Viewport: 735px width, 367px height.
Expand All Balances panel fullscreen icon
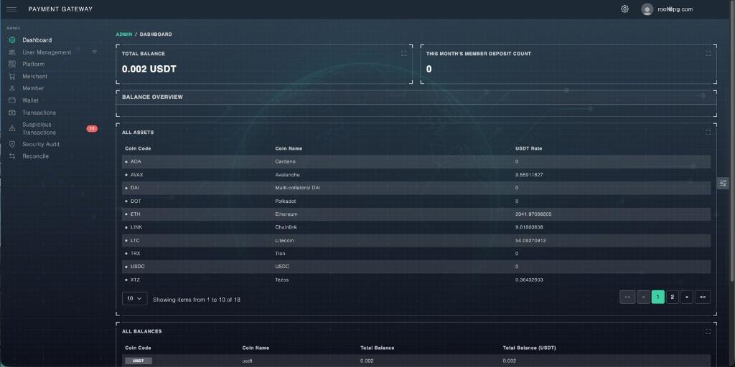coord(708,331)
